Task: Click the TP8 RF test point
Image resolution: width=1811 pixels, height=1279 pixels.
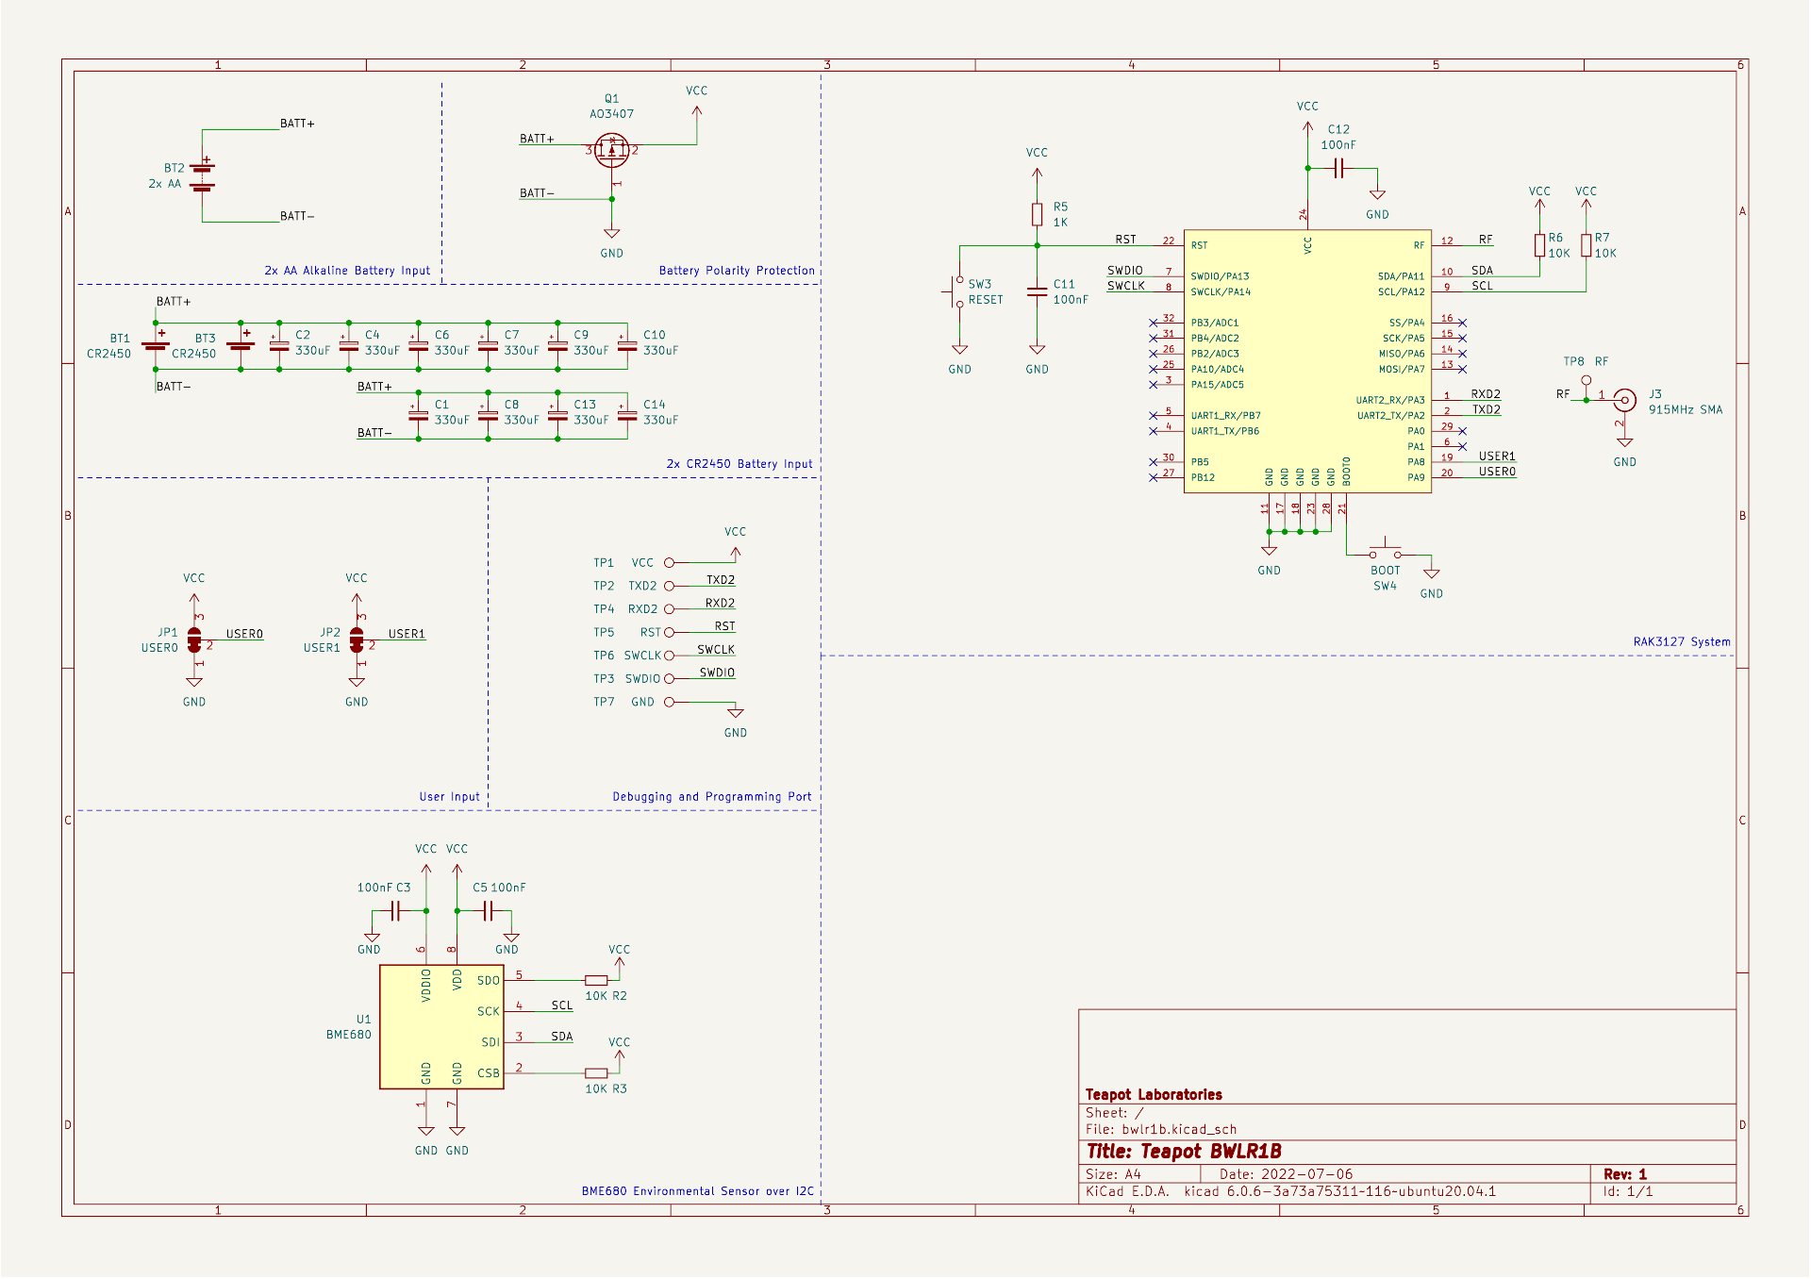Action: click(x=1586, y=382)
